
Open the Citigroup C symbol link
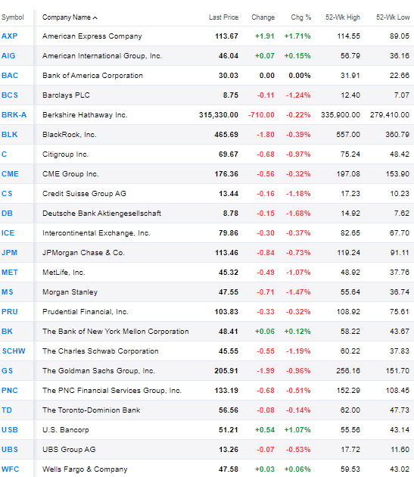pyautogui.click(x=4, y=154)
